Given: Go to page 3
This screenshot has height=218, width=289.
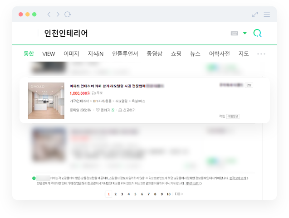Looking at the screenshot, I should (x=122, y=194).
